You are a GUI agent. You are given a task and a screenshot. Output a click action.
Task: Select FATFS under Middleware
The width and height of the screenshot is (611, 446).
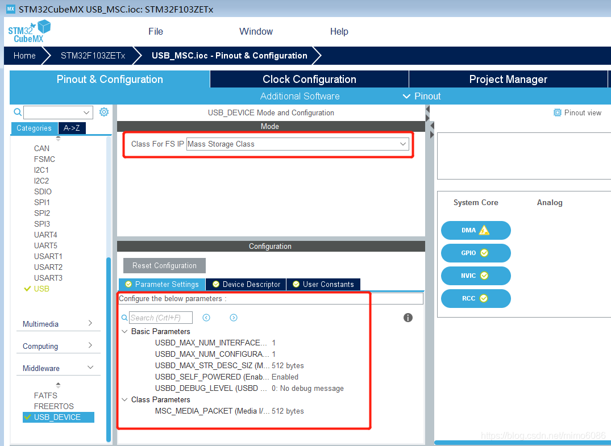coord(45,395)
